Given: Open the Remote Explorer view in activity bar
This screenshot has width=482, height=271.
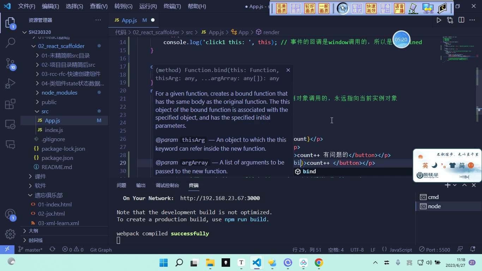Looking at the screenshot, I should click(10, 124).
